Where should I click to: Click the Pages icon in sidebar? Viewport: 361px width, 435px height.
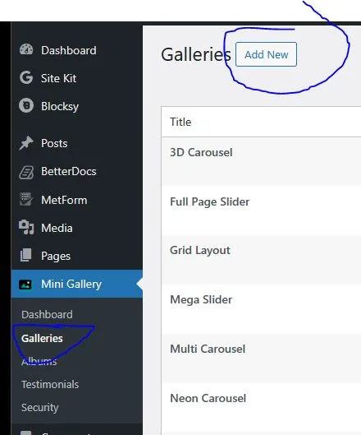26,255
